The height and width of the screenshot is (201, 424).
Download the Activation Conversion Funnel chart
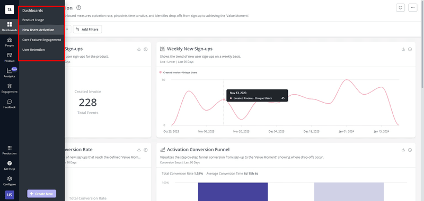coord(403,150)
